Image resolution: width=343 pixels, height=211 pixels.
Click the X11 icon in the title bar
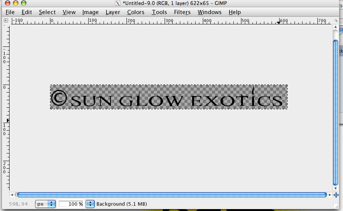[118, 3]
